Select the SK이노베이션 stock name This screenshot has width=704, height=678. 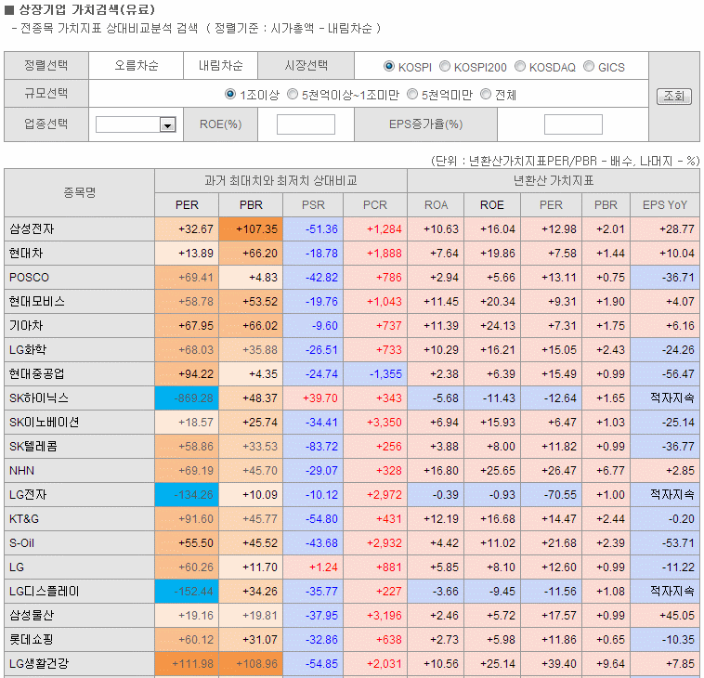coord(44,423)
